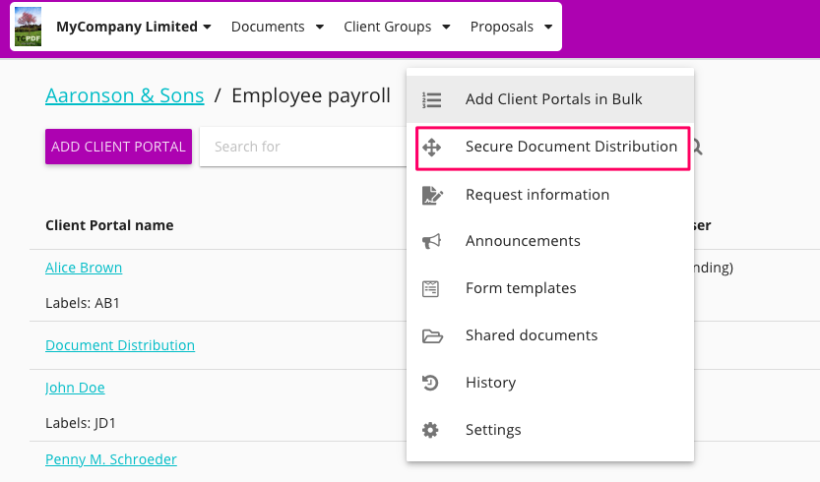Choose Secure Document Distribution menu entry
Image resolution: width=820 pixels, height=482 pixels.
pos(571,148)
